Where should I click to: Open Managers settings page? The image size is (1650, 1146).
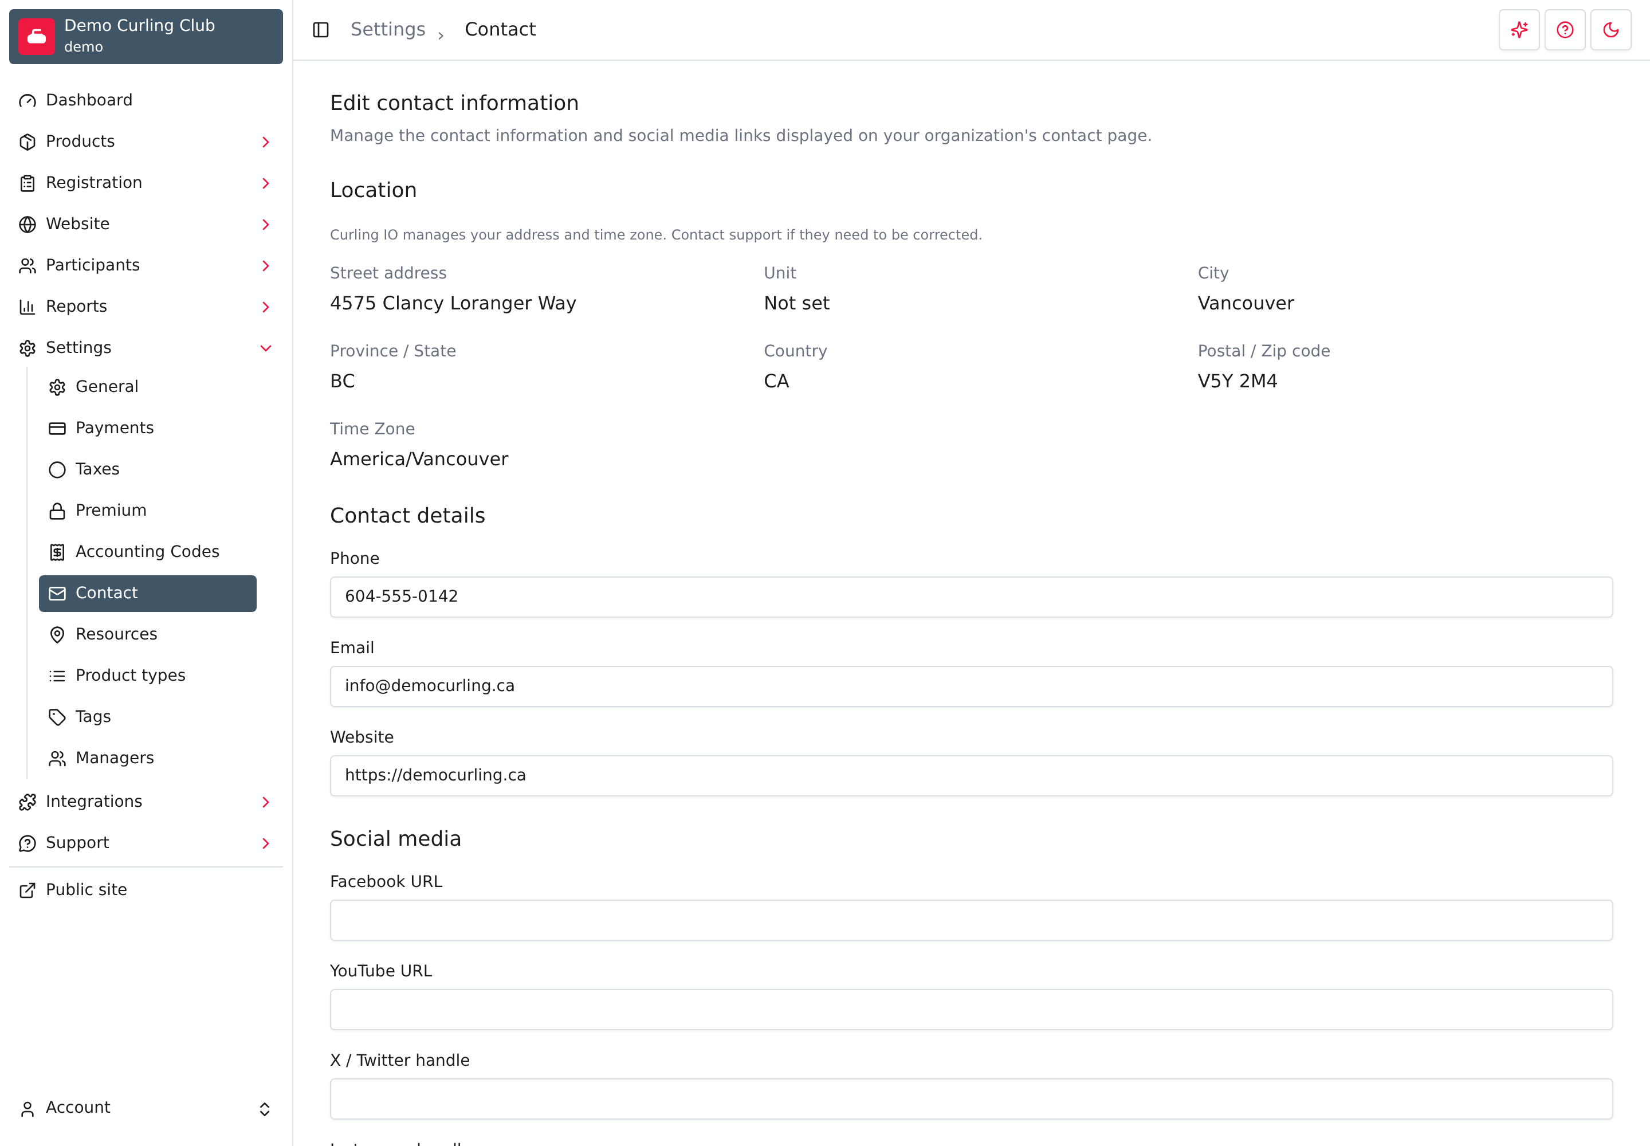click(147, 758)
